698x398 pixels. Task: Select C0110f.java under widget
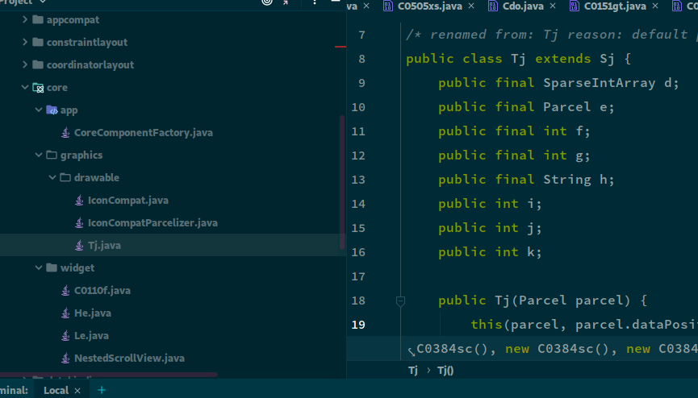pos(102,290)
